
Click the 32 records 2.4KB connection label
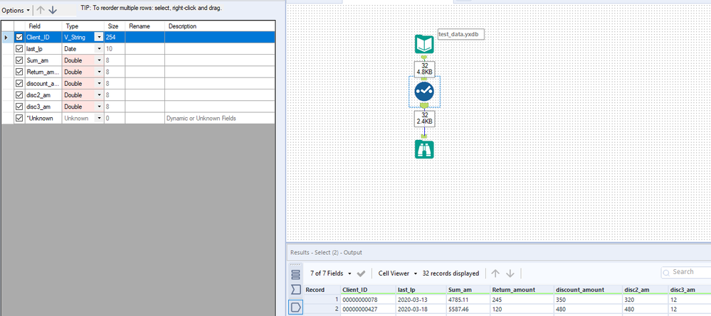424,119
